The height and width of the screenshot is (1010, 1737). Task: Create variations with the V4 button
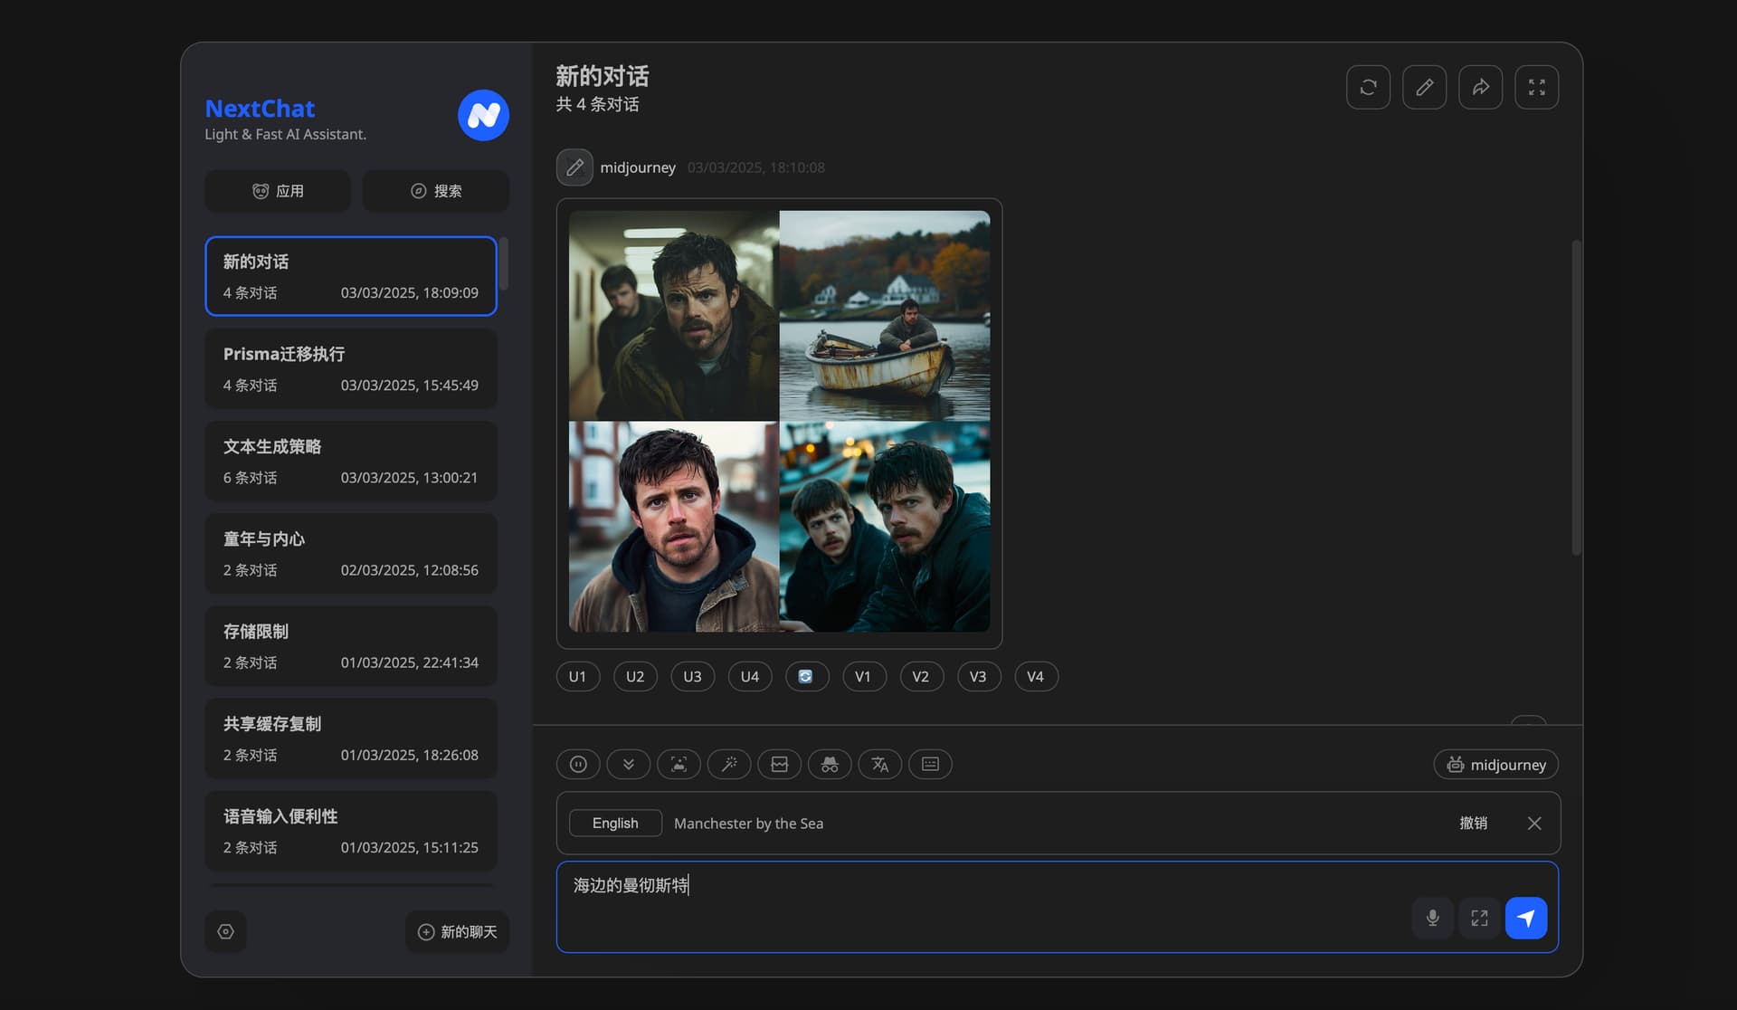[x=1036, y=676]
